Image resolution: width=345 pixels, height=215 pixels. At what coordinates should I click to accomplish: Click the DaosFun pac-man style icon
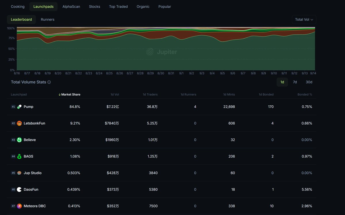(19, 189)
